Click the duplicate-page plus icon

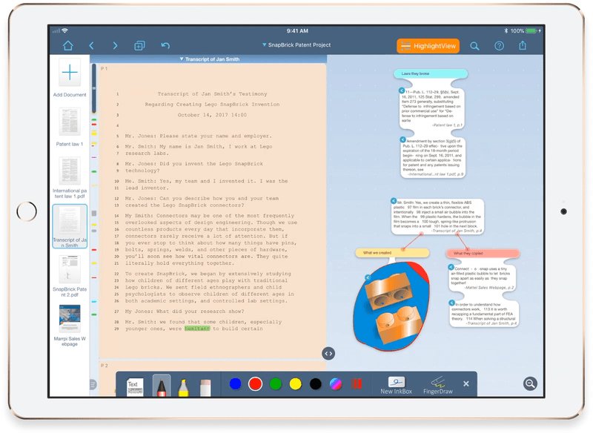[x=139, y=46]
